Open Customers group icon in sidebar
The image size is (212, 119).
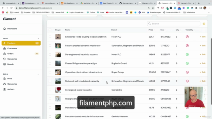4,48
